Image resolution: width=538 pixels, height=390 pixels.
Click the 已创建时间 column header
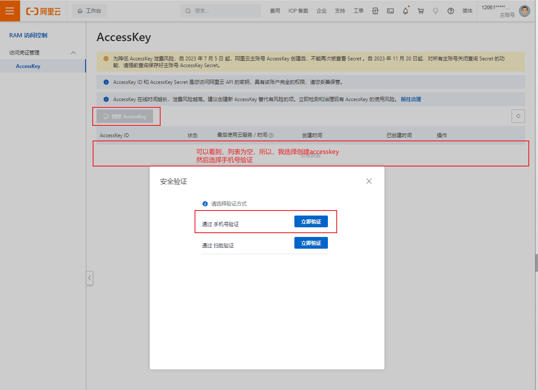pos(399,135)
